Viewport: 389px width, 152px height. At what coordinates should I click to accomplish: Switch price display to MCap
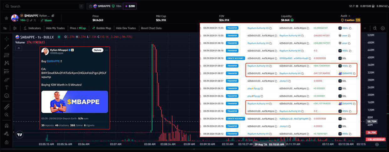[82, 28]
